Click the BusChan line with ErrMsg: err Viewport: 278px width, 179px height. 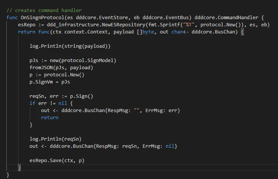pos(111,111)
